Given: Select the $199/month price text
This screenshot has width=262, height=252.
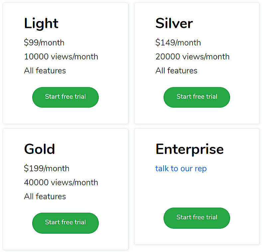Looking at the screenshot, I should click(x=47, y=168).
